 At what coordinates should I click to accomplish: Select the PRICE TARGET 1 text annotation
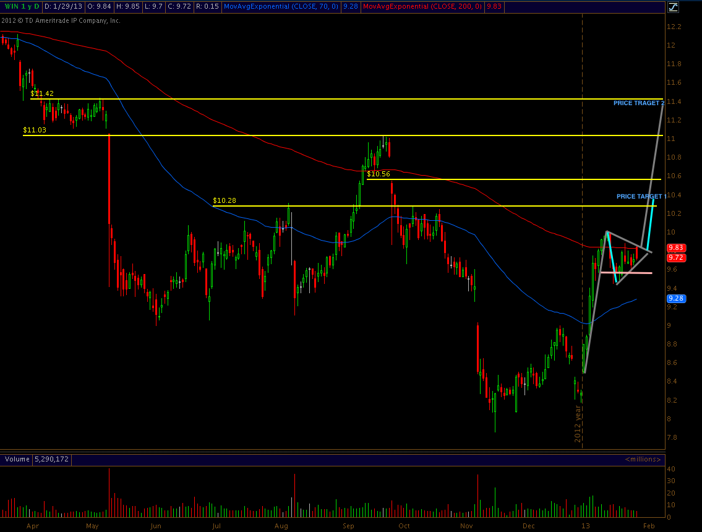click(641, 196)
